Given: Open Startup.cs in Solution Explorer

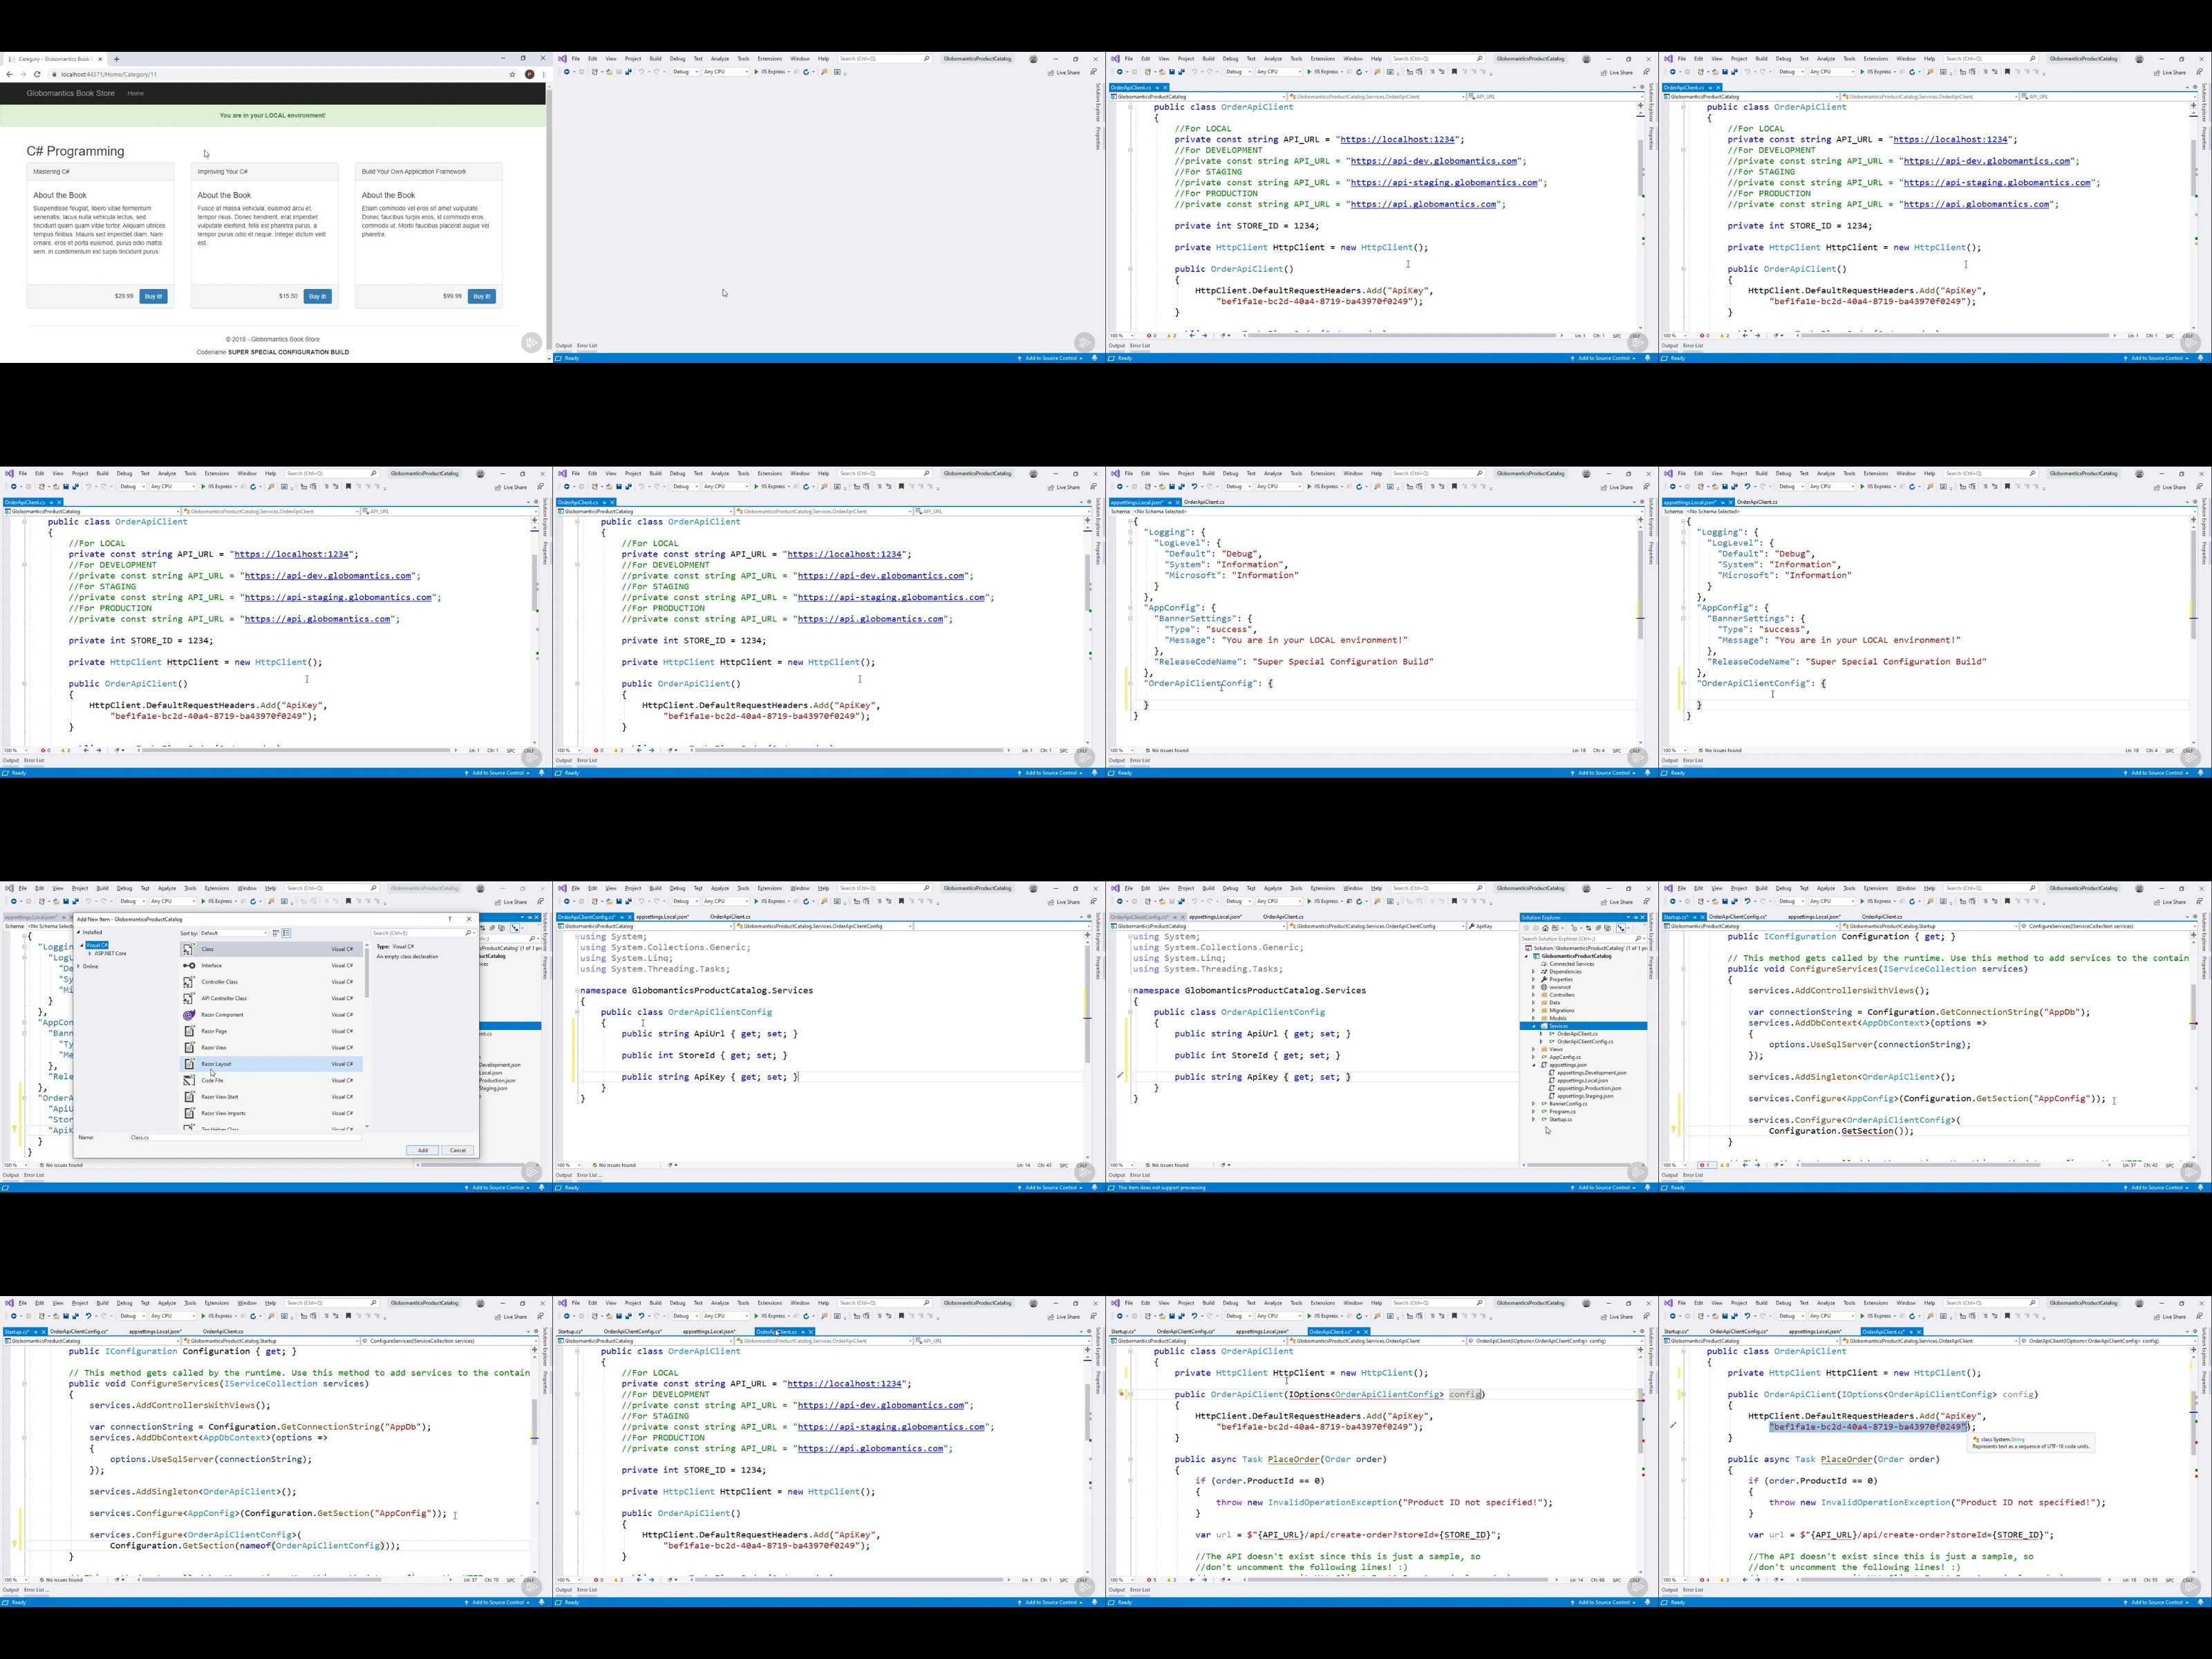Looking at the screenshot, I should point(1560,1119).
